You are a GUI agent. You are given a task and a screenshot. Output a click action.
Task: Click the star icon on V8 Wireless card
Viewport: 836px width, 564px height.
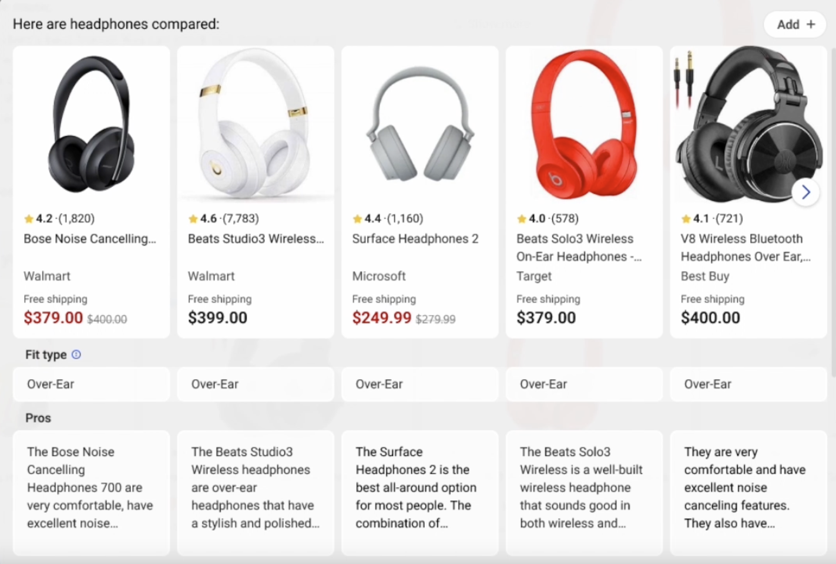pos(686,218)
